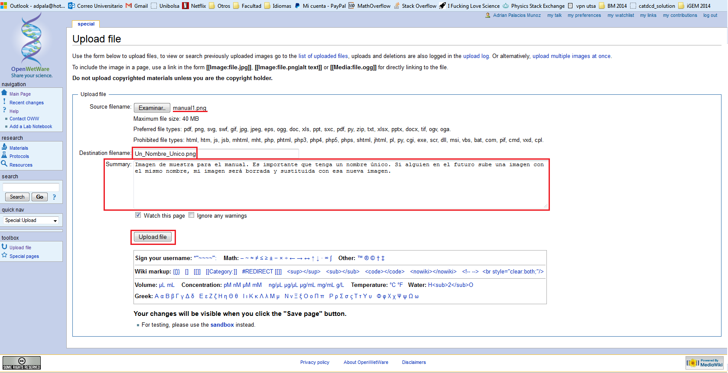Open the Netflix bookmark

(x=194, y=6)
